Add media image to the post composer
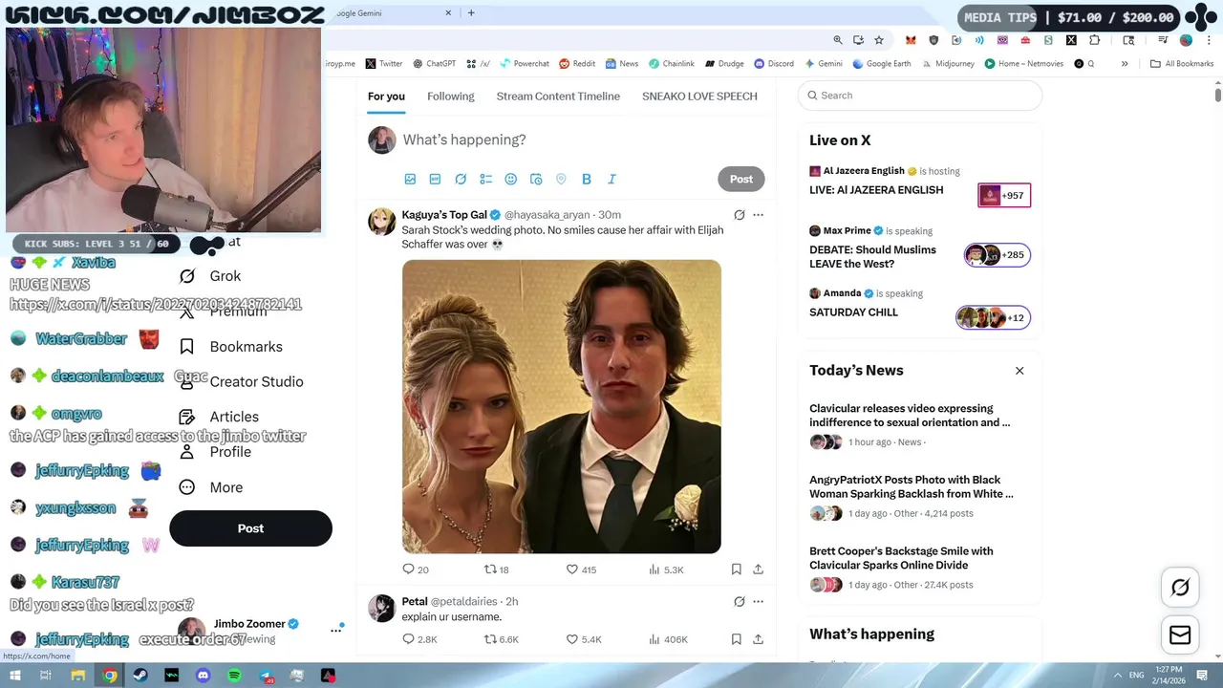 [410, 179]
